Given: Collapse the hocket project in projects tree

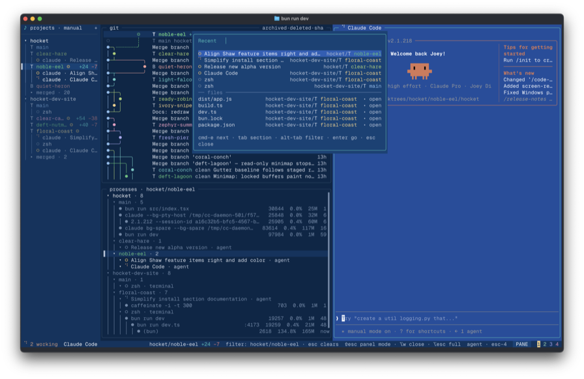Looking at the screenshot, I should pos(25,41).
